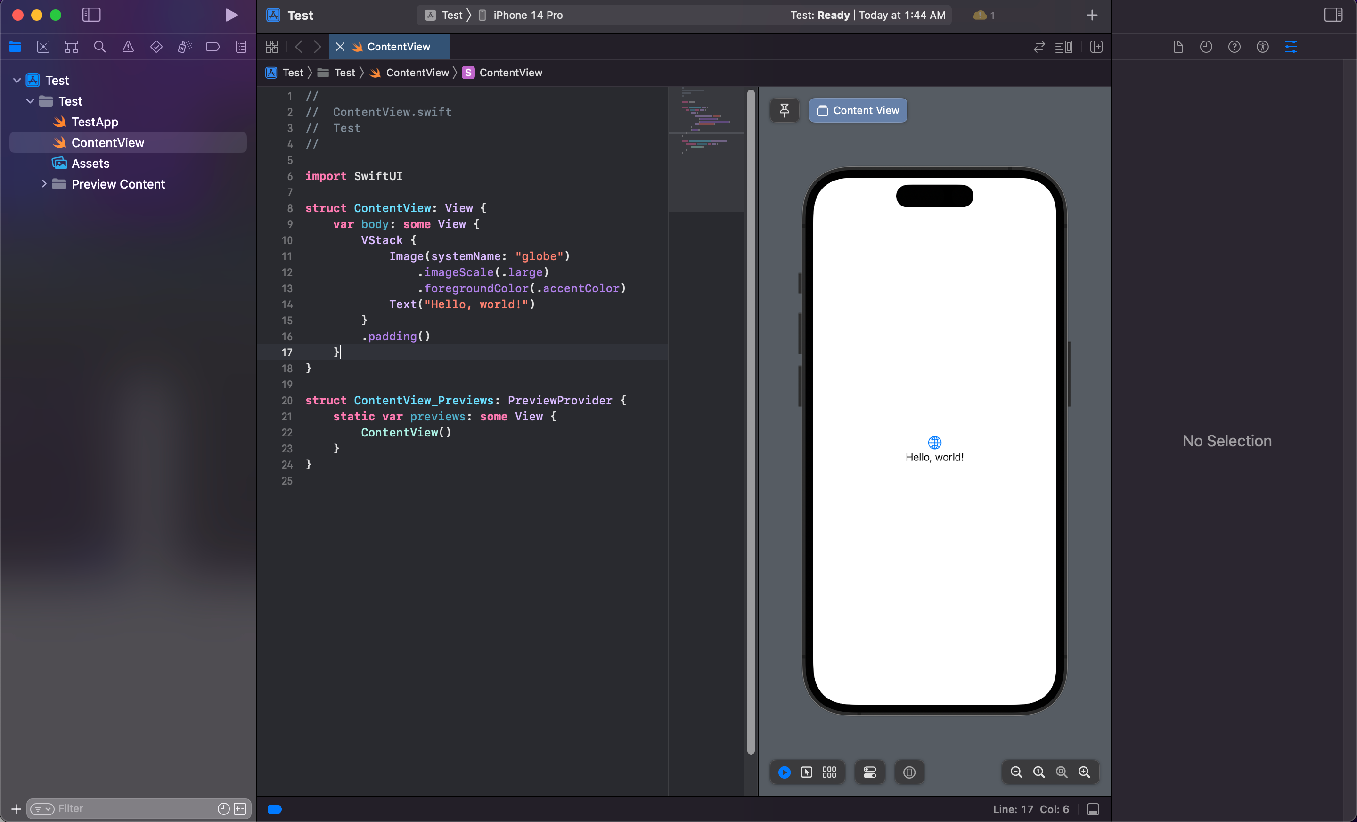
Task: Click the editor vertical scrollbar
Action: click(751, 419)
